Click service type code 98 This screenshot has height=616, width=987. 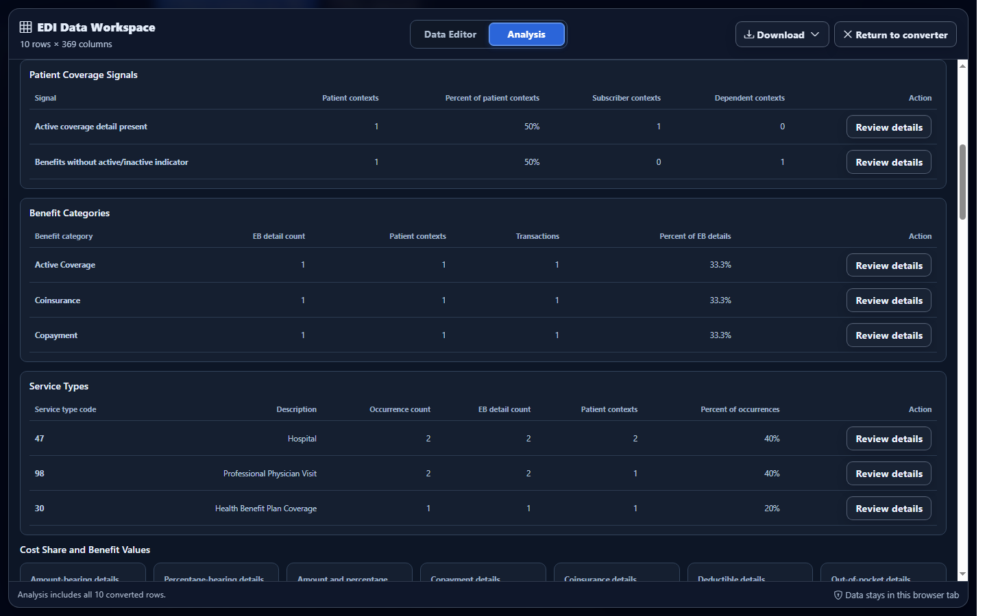click(x=40, y=474)
